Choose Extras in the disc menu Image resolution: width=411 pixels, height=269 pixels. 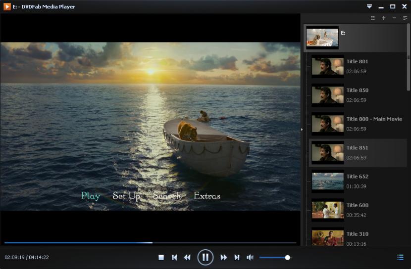[207, 196]
